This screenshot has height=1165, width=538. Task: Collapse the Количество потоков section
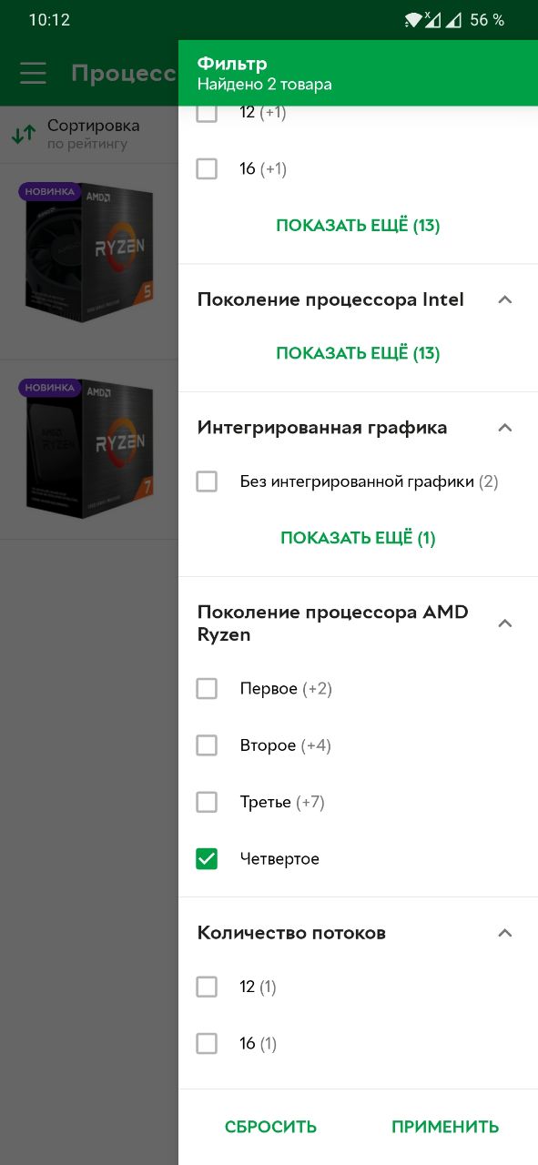tap(506, 933)
